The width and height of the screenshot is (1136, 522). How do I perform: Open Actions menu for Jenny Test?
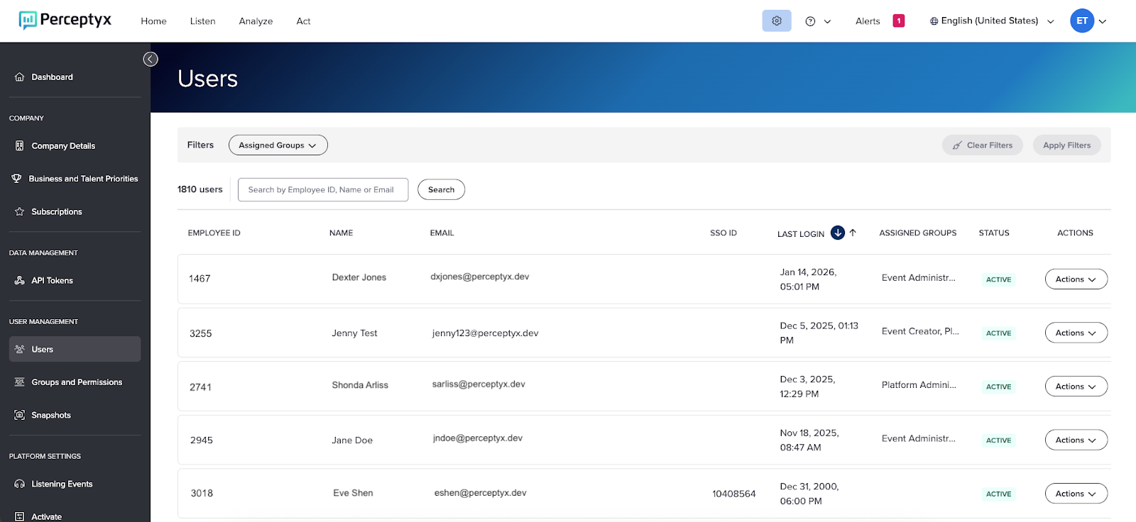(x=1076, y=333)
